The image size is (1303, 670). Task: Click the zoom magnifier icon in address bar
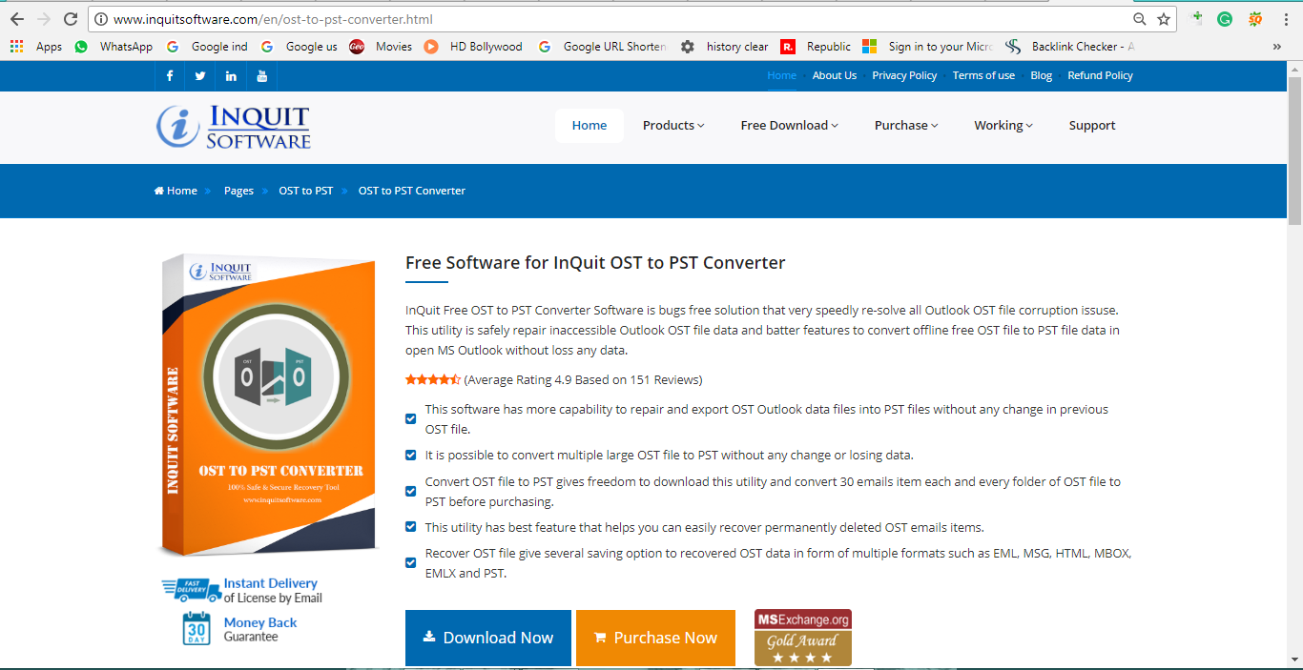(x=1140, y=19)
